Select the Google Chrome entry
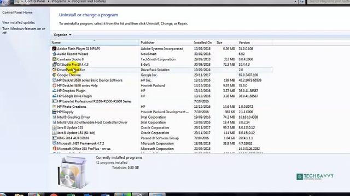This screenshot has height=196, width=350. (x=69, y=75)
